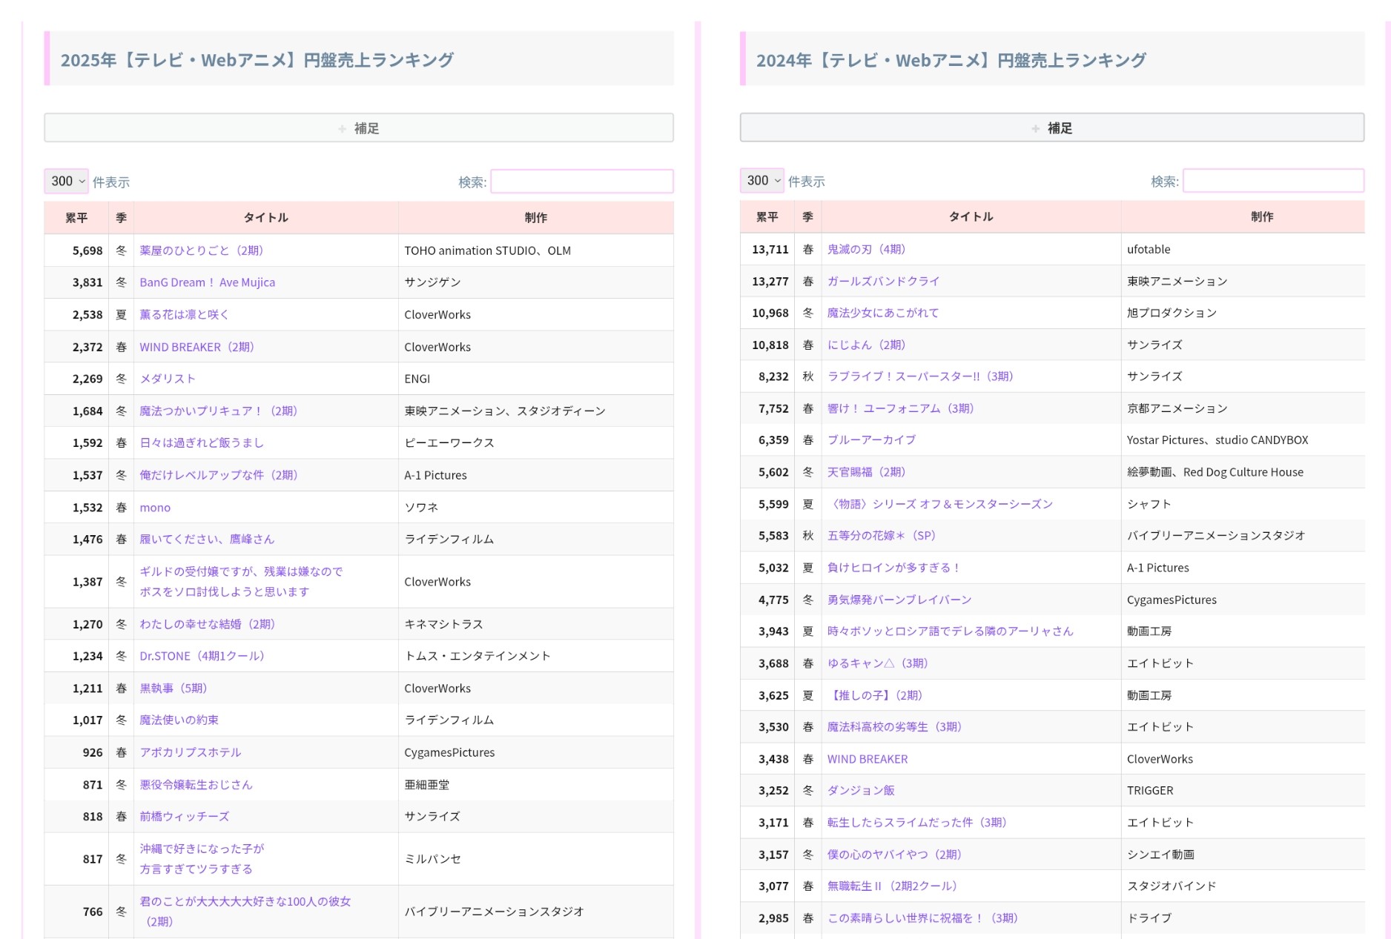Click the ダンジョン飯 title link
The image size is (1391, 939).
click(861, 790)
